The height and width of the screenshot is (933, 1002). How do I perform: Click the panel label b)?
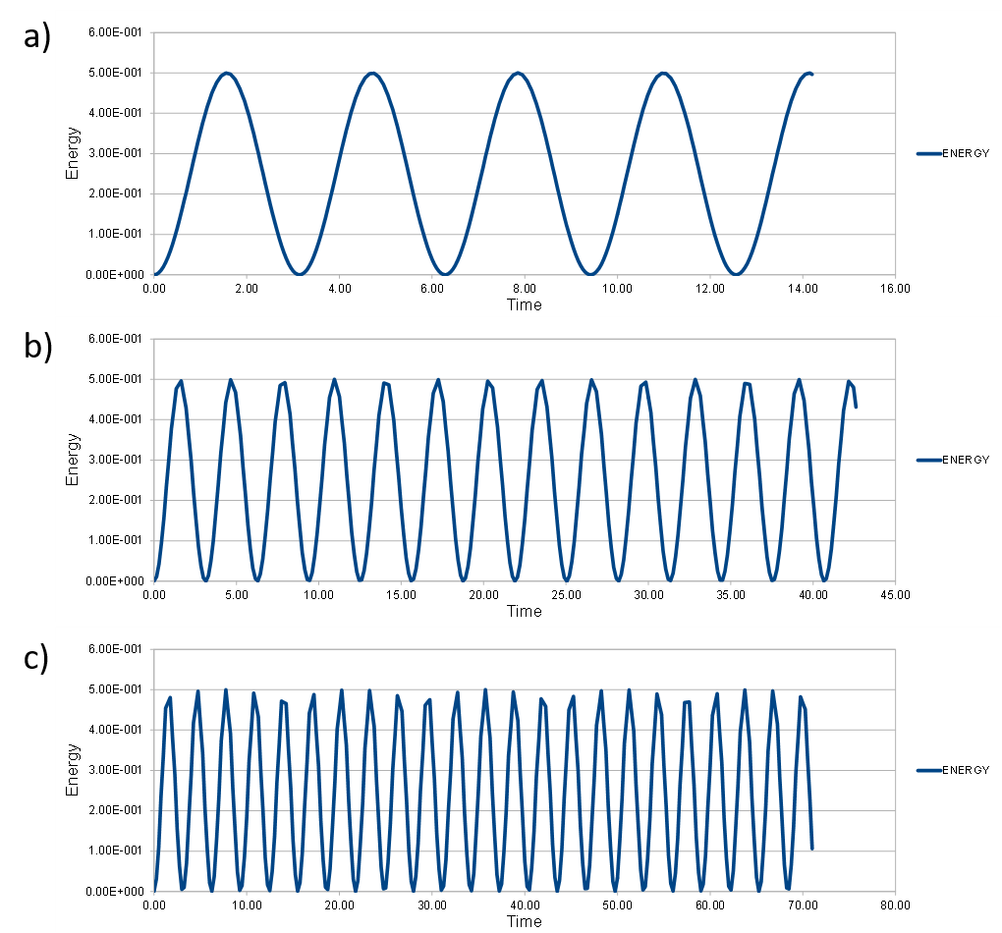(37, 346)
